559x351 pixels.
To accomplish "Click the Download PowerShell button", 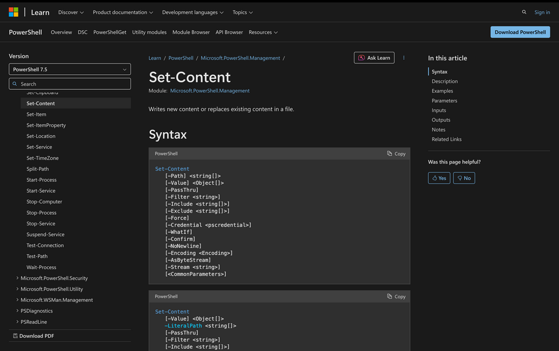I will tap(520, 32).
